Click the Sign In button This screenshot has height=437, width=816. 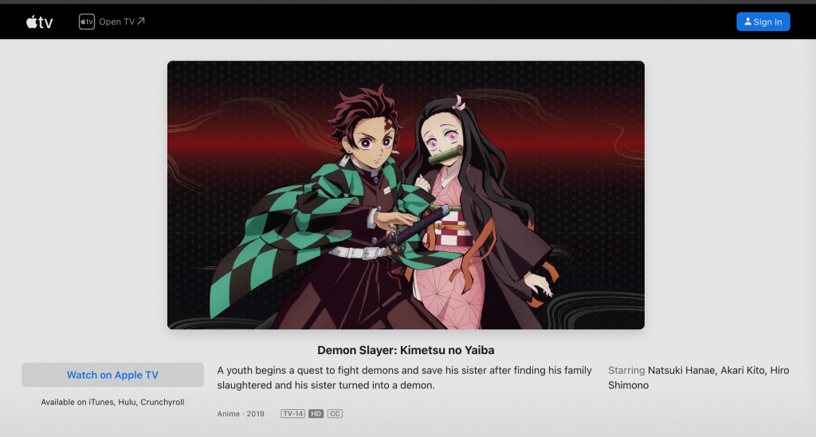[x=763, y=22]
